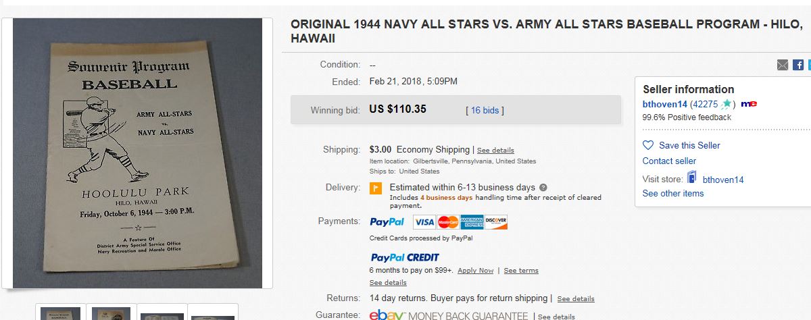The image size is (811, 320).
Task: Click the orange fast delivery flag icon
Action: (x=376, y=188)
